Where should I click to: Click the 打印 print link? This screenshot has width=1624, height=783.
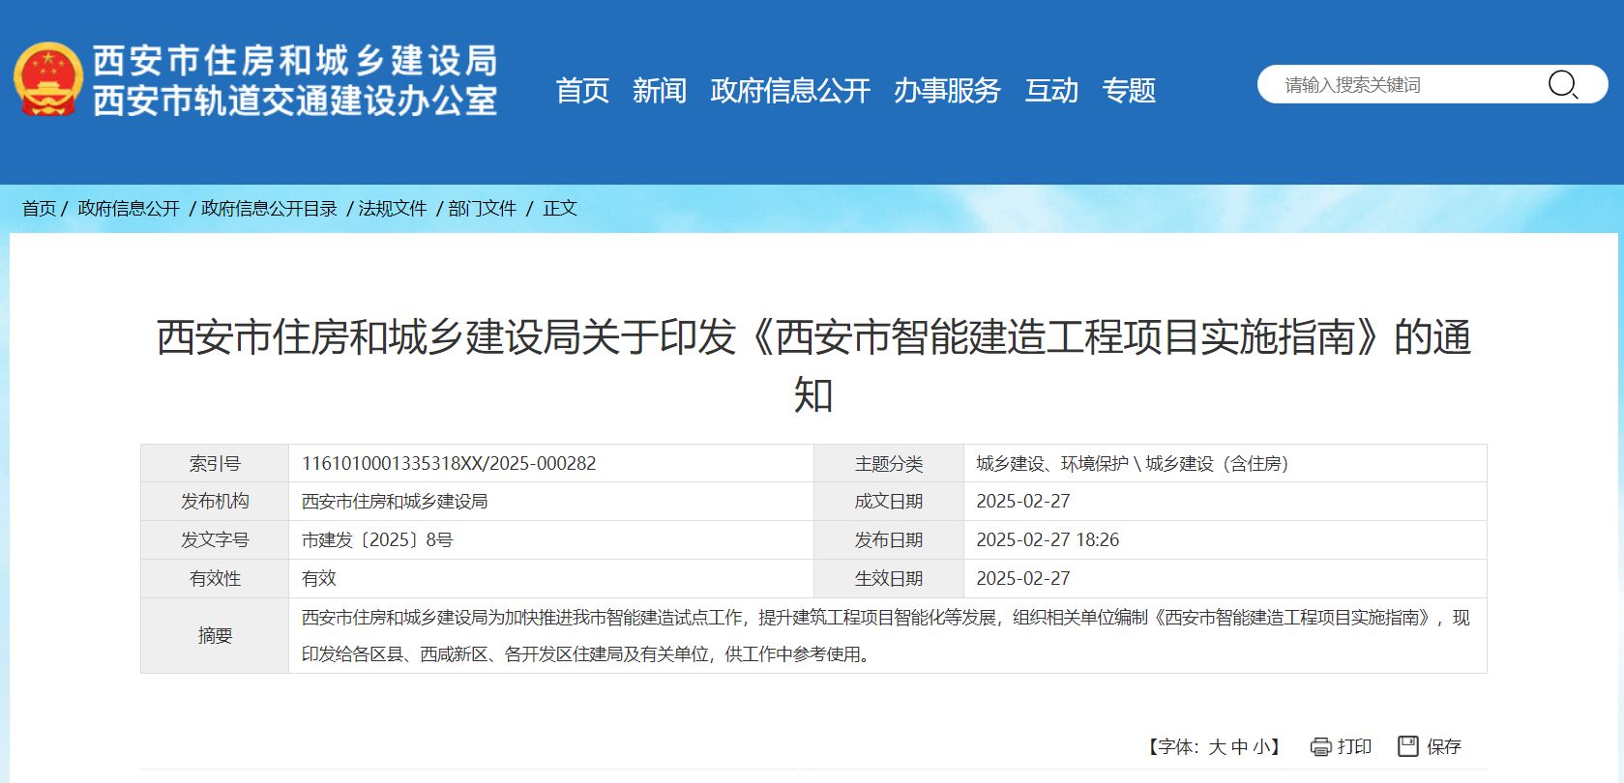tap(1354, 747)
